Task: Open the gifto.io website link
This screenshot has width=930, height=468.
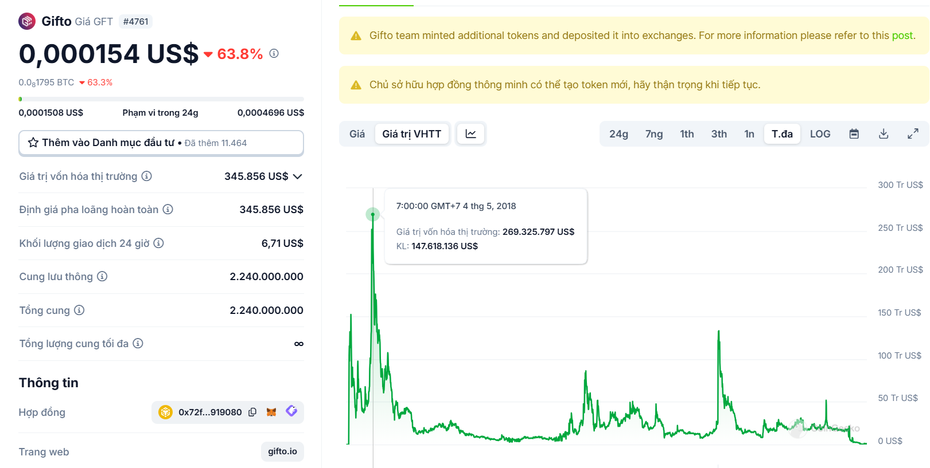Action: (282, 451)
